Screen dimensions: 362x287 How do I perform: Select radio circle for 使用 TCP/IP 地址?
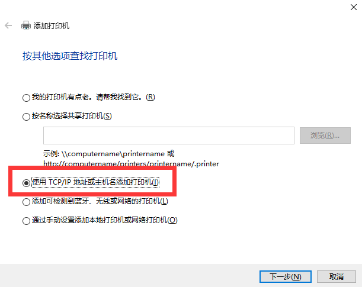tap(26, 183)
